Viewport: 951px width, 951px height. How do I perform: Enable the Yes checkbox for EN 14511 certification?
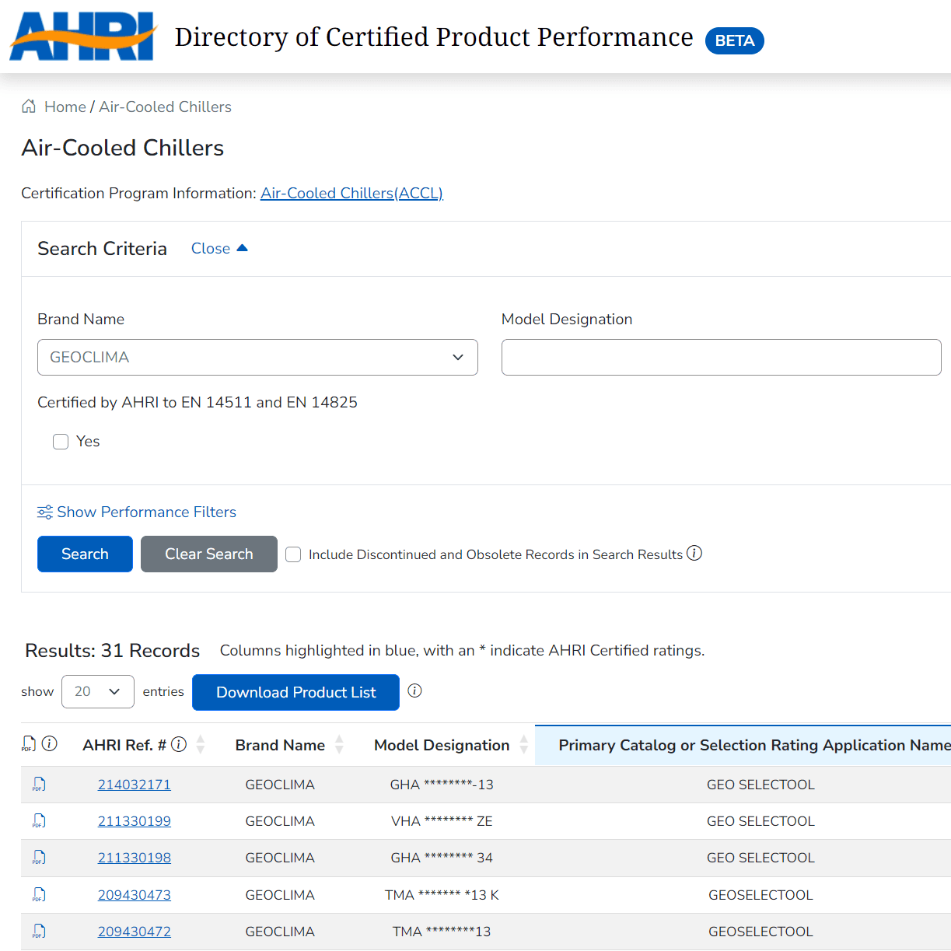coord(61,441)
